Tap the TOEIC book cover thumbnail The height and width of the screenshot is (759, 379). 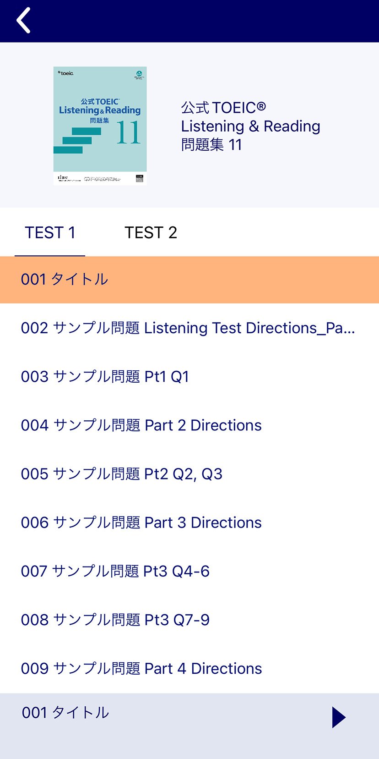pyautogui.click(x=100, y=126)
